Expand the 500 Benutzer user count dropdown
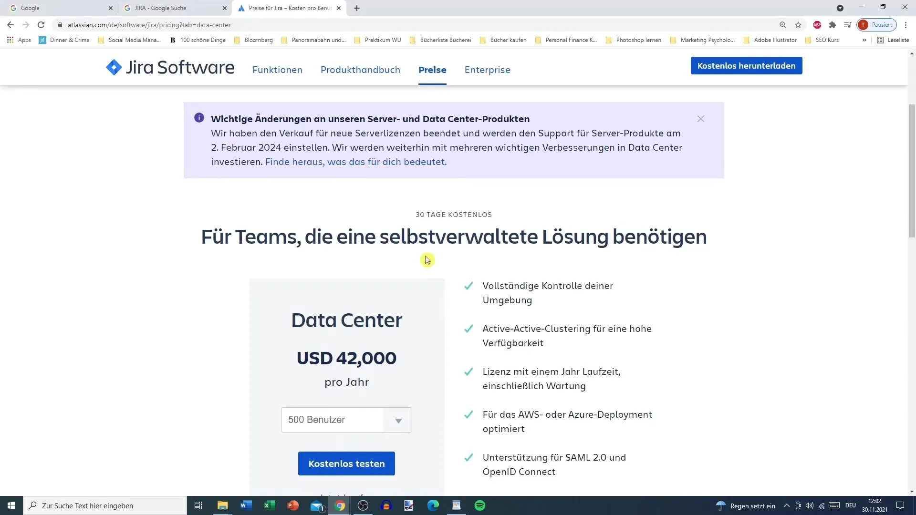 [346, 420]
